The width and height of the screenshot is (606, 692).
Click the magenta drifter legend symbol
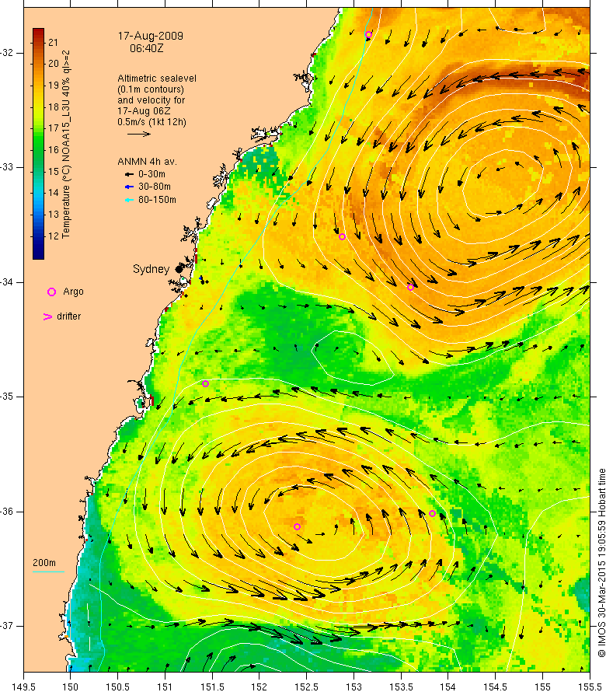click(47, 316)
